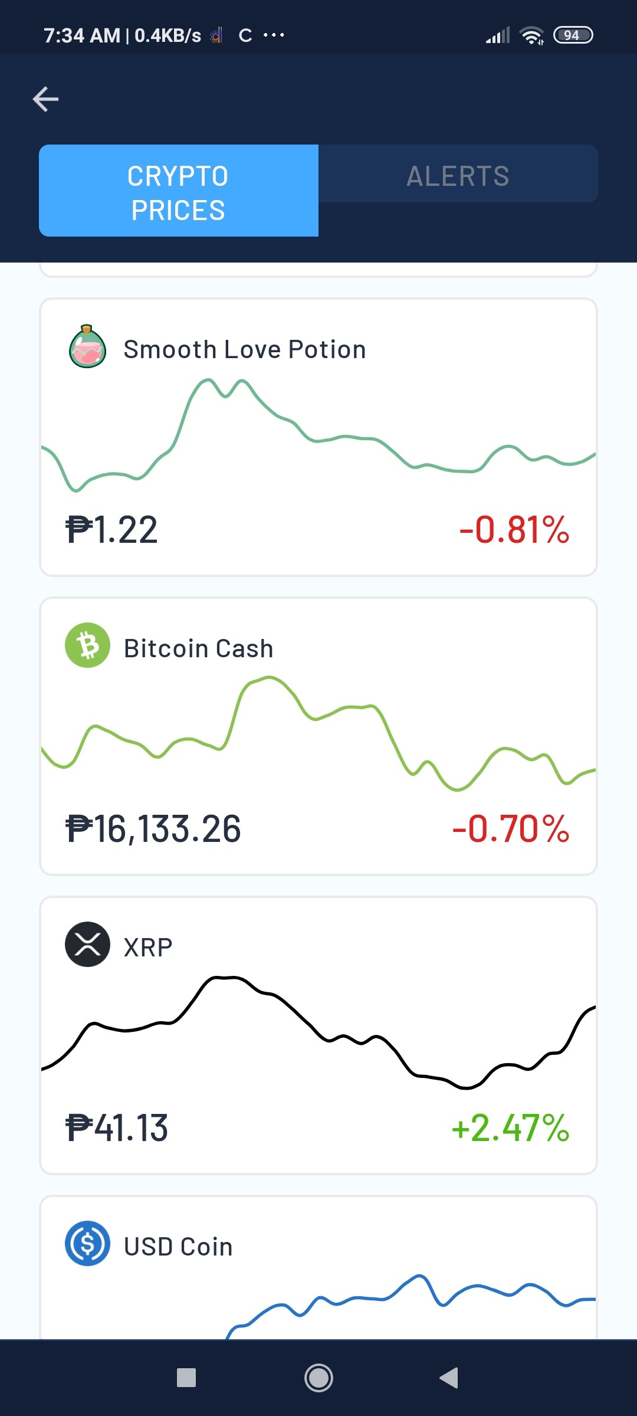Select the Crypto Prices tab
637x1416 pixels.
click(179, 191)
